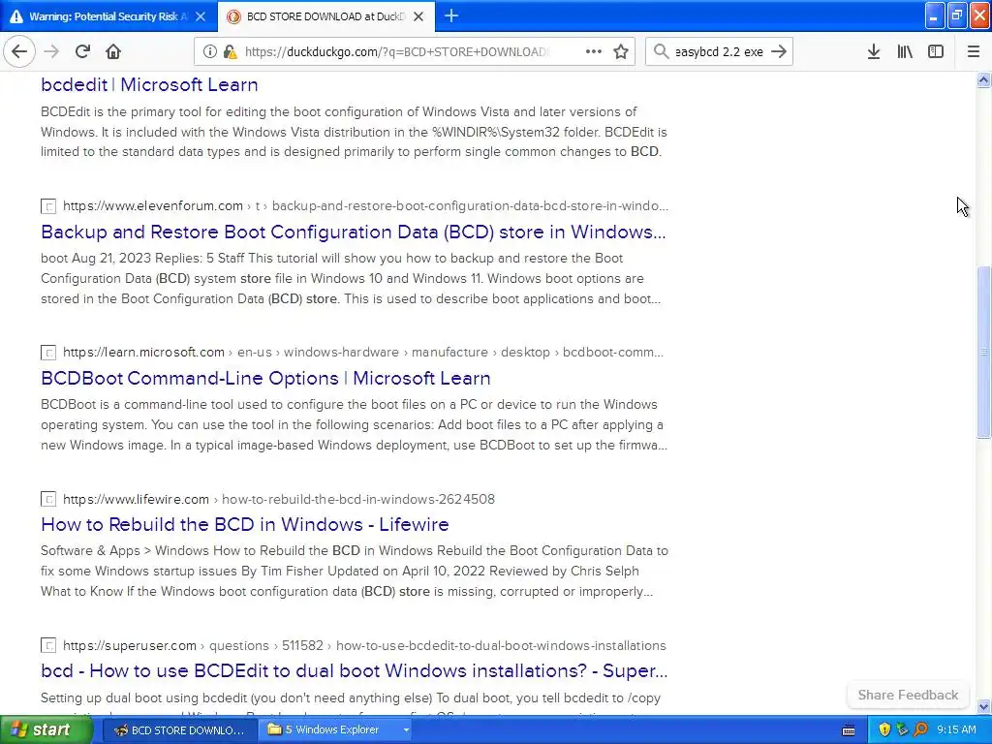
Task: Click the https://learn.microsoft.com URL text
Action: (143, 352)
